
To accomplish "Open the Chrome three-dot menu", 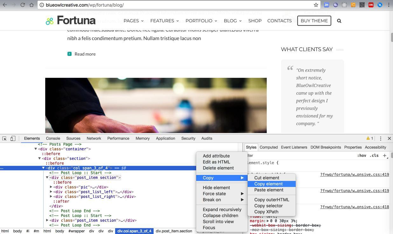I will [x=389, y=5].
